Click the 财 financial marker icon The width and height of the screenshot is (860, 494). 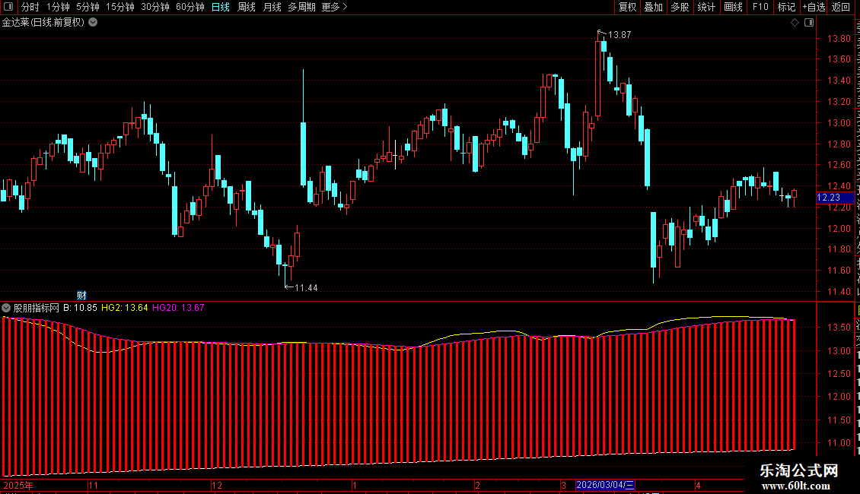click(x=81, y=295)
